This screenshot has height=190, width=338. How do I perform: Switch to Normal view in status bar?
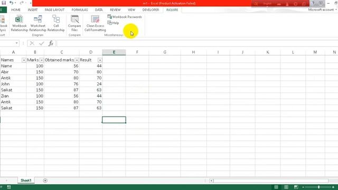[x=276, y=187]
